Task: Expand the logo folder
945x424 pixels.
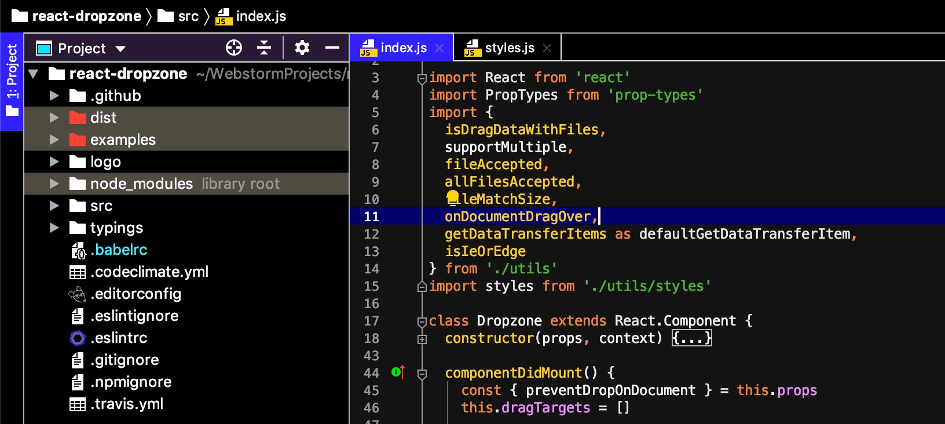Action: pyautogui.click(x=54, y=162)
